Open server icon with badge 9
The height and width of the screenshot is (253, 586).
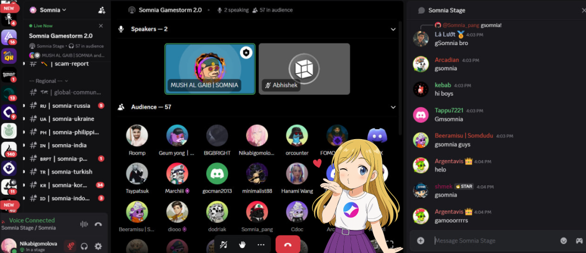click(9, 112)
